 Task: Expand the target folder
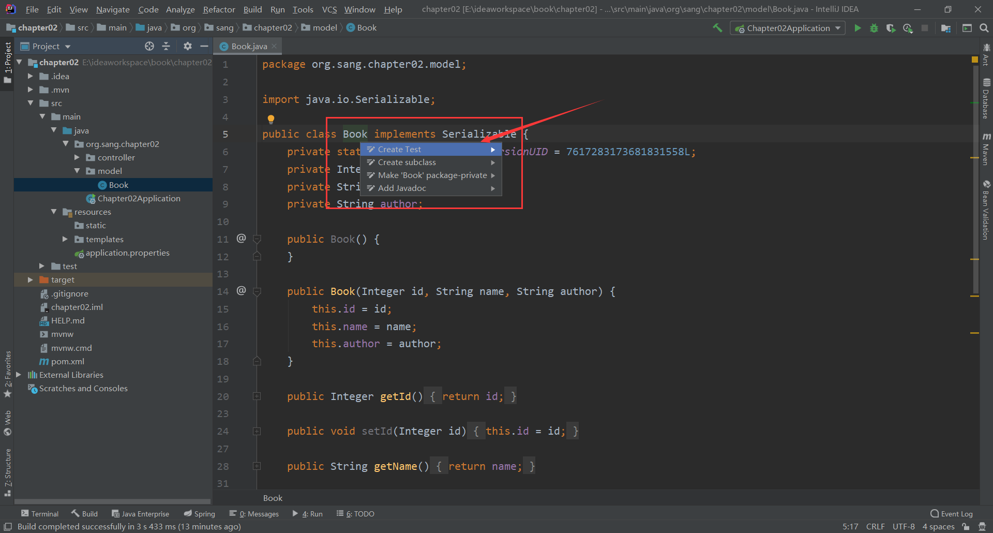(31, 279)
